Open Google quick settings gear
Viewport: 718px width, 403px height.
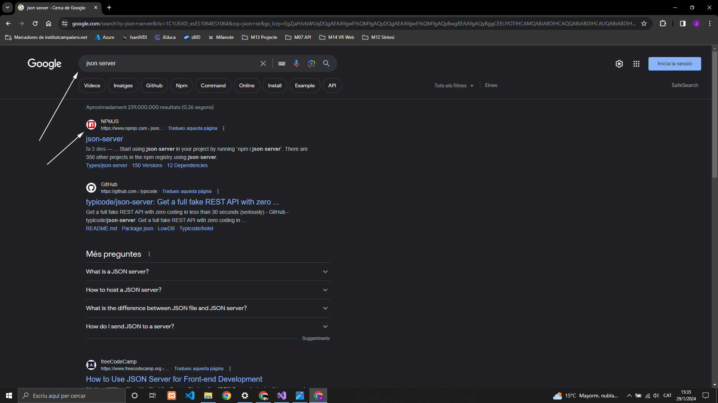[619, 64]
